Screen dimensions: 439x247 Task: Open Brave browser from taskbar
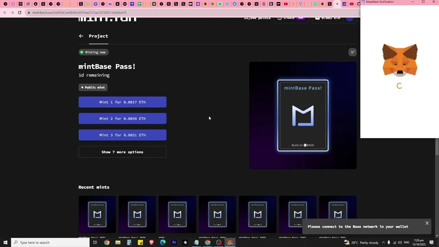point(152,243)
